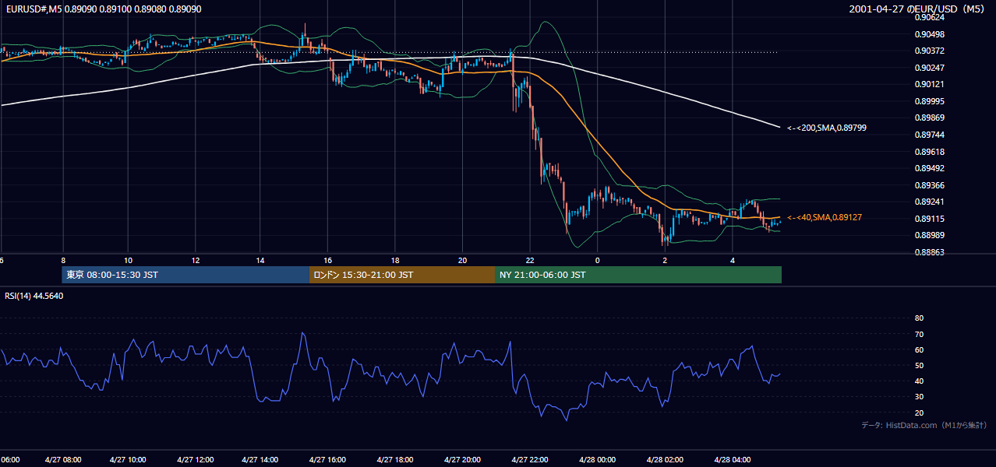The width and height of the screenshot is (996, 467).
Task: Click hour tick 0 under price chart
Action: tap(597, 260)
